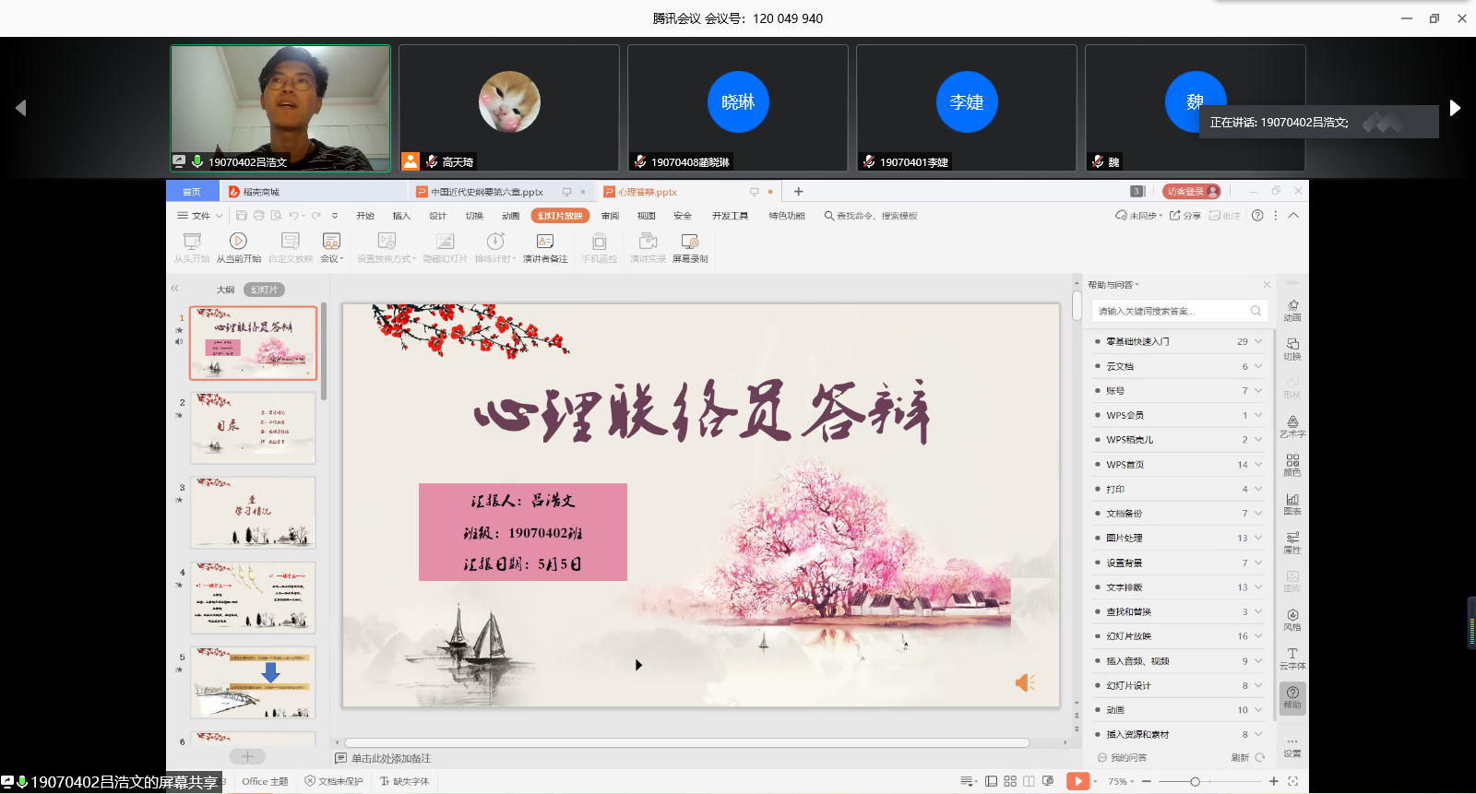Image resolution: width=1476 pixels, height=794 pixels.
Task: Switch to the 中国近代史纲要第六章.pptx document tab
Action: [486, 192]
